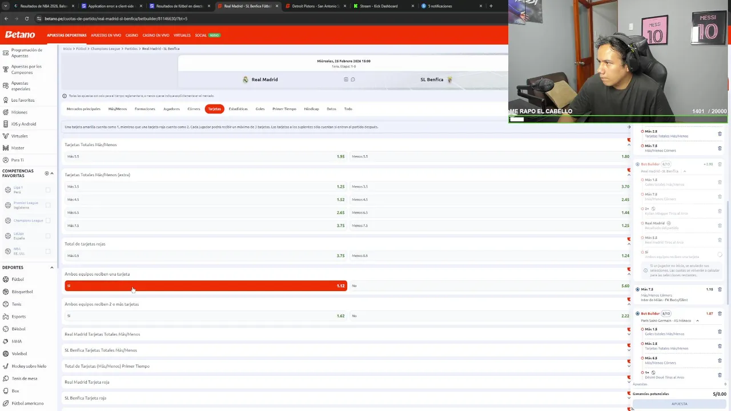Expand SL Benfica Tarjetas Totales Más/Menos

347,350
